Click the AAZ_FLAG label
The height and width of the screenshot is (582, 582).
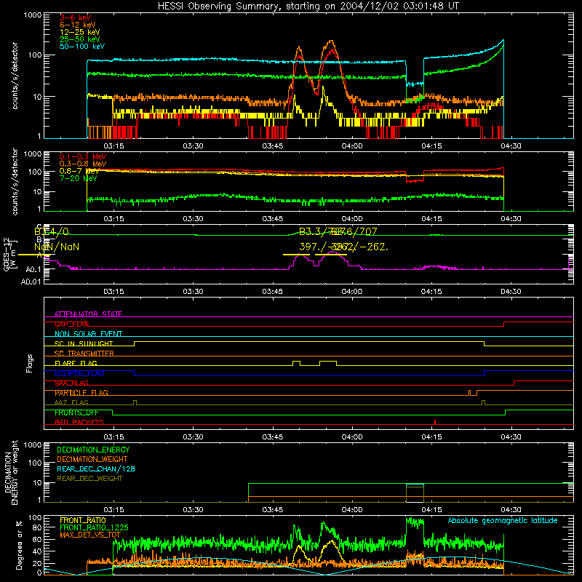(x=71, y=402)
